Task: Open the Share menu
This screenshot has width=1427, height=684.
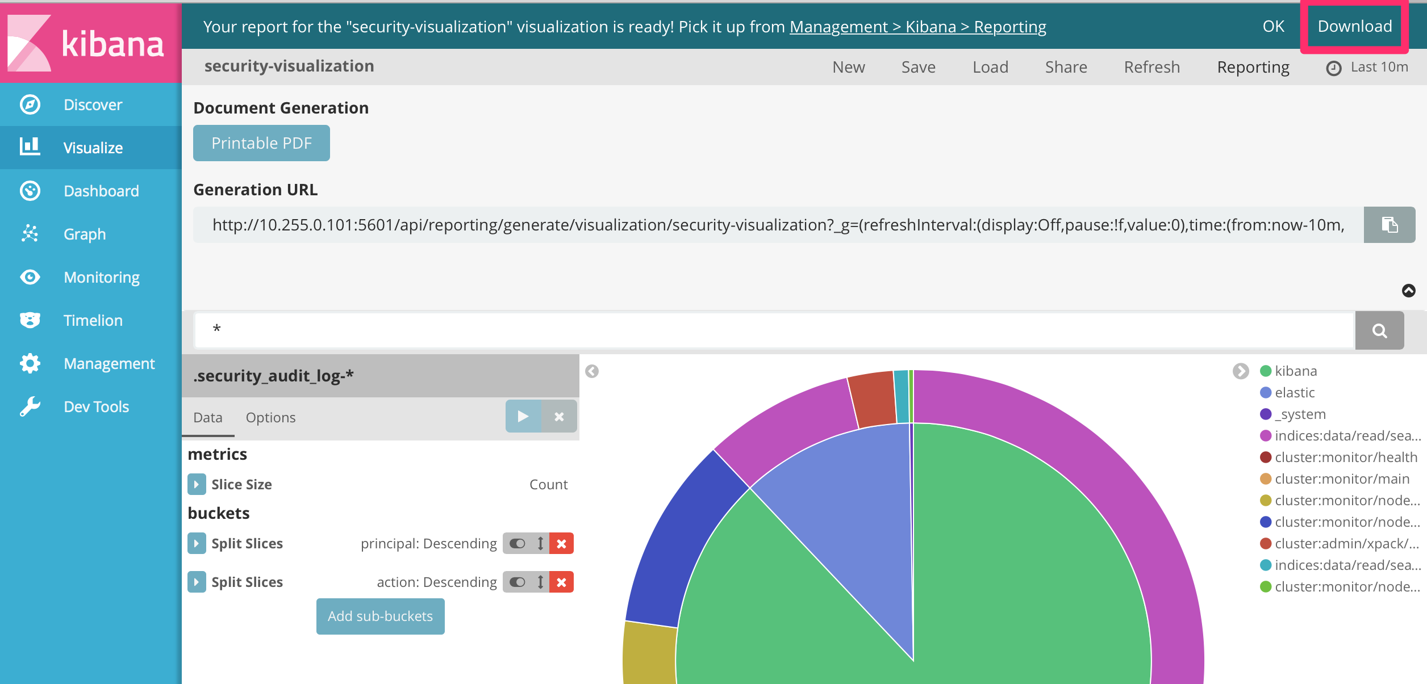Action: pyautogui.click(x=1066, y=66)
